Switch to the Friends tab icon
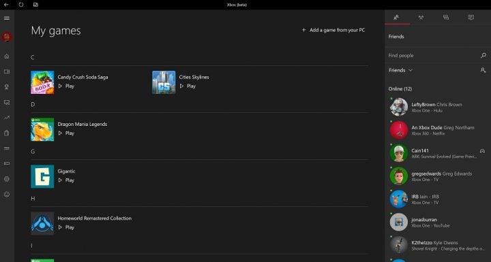 click(396, 18)
